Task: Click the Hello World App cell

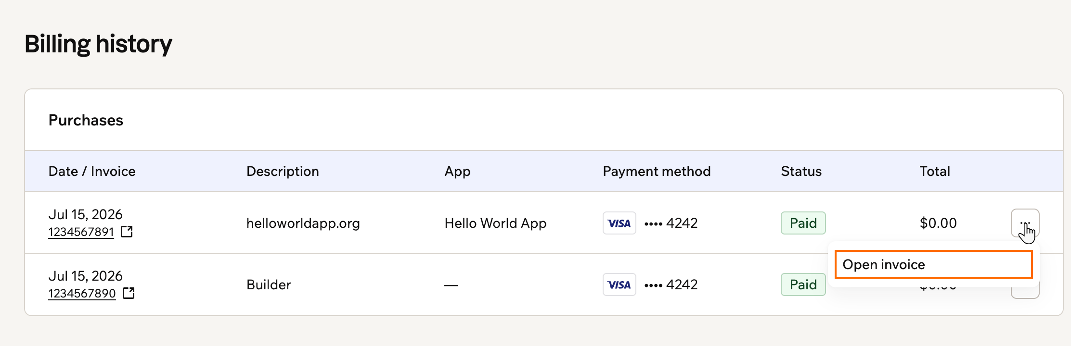Action: click(x=495, y=223)
